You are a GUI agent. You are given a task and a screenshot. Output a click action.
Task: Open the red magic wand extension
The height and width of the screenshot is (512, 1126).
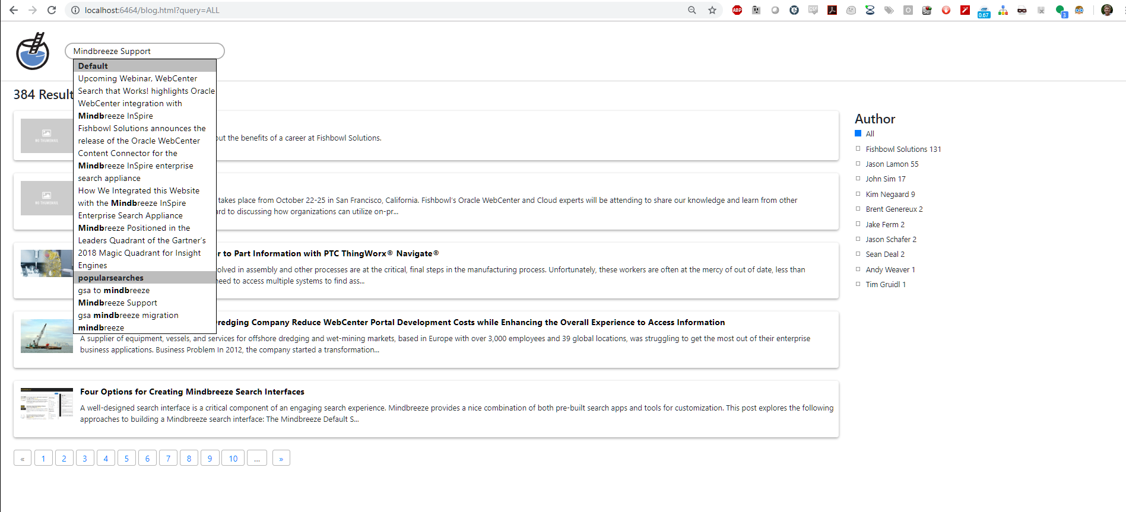pos(965,10)
